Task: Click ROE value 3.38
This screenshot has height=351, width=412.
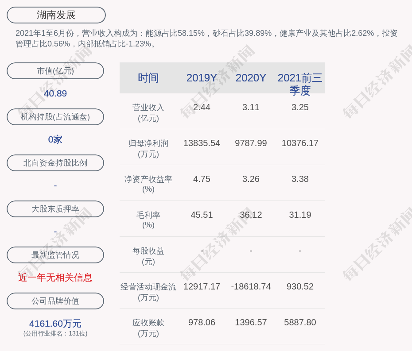Action: coord(300,179)
